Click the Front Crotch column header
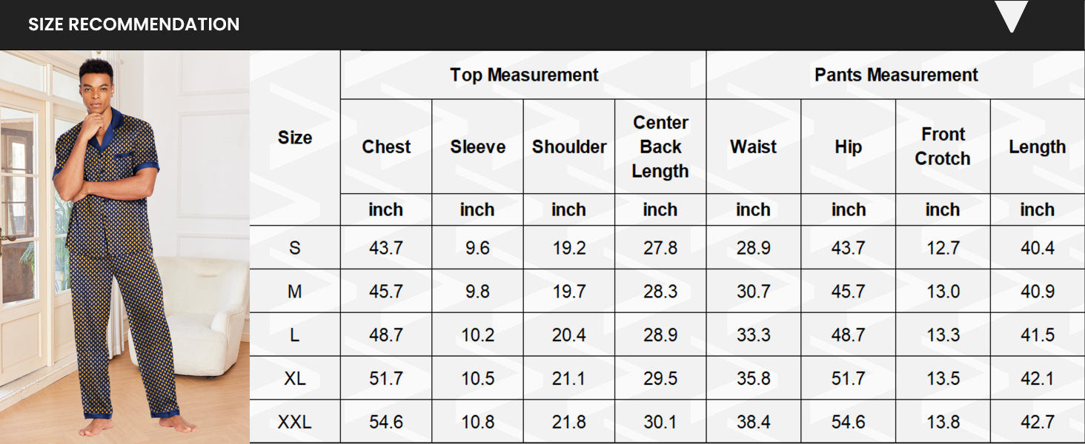This screenshot has height=444, width=1085. [943, 147]
